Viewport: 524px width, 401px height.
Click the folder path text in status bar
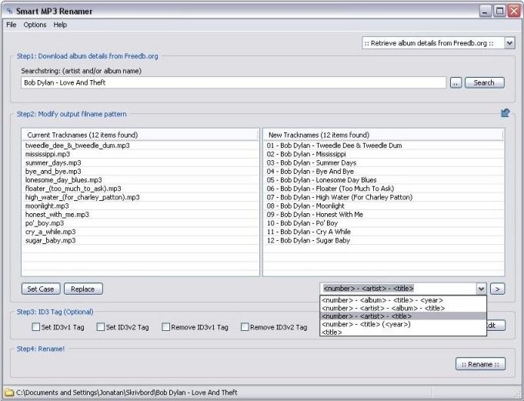click(x=127, y=393)
